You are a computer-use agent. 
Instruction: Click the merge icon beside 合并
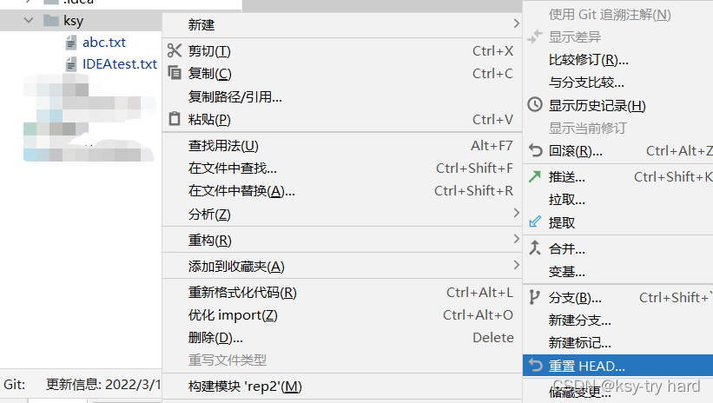point(535,248)
